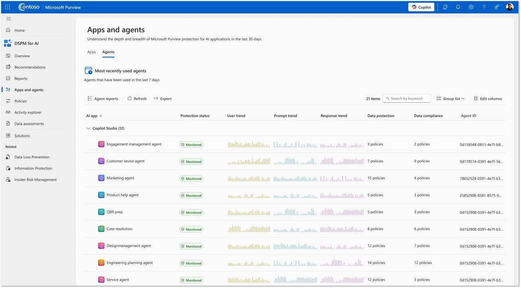Image resolution: width=521 pixels, height=288 pixels.
Task: Open Activity explorer in the sidebar
Action: coord(28,113)
